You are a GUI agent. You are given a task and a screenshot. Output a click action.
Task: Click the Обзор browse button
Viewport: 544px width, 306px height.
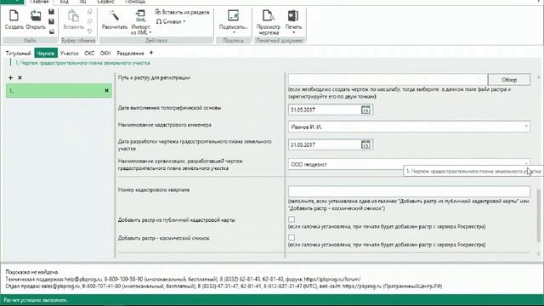(x=509, y=79)
